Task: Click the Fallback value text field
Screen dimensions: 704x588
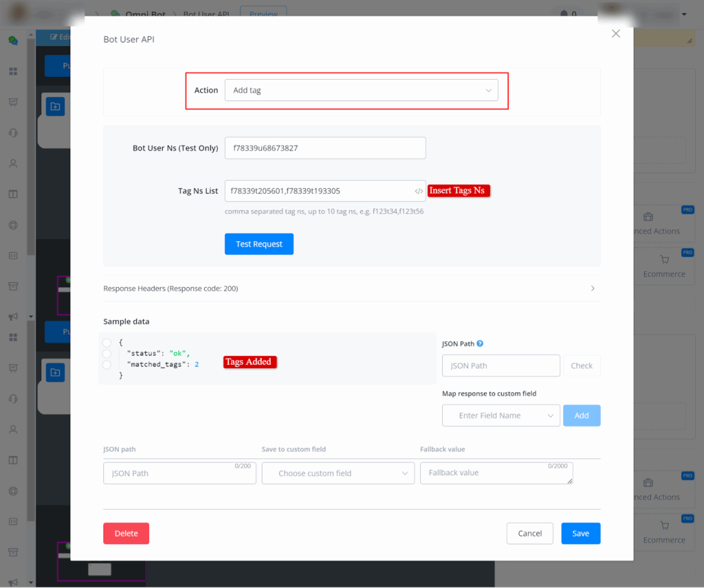Action: pyautogui.click(x=496, y=473)
